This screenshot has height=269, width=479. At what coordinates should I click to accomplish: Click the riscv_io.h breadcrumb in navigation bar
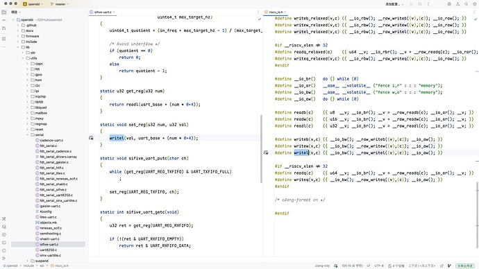[60, 266]
